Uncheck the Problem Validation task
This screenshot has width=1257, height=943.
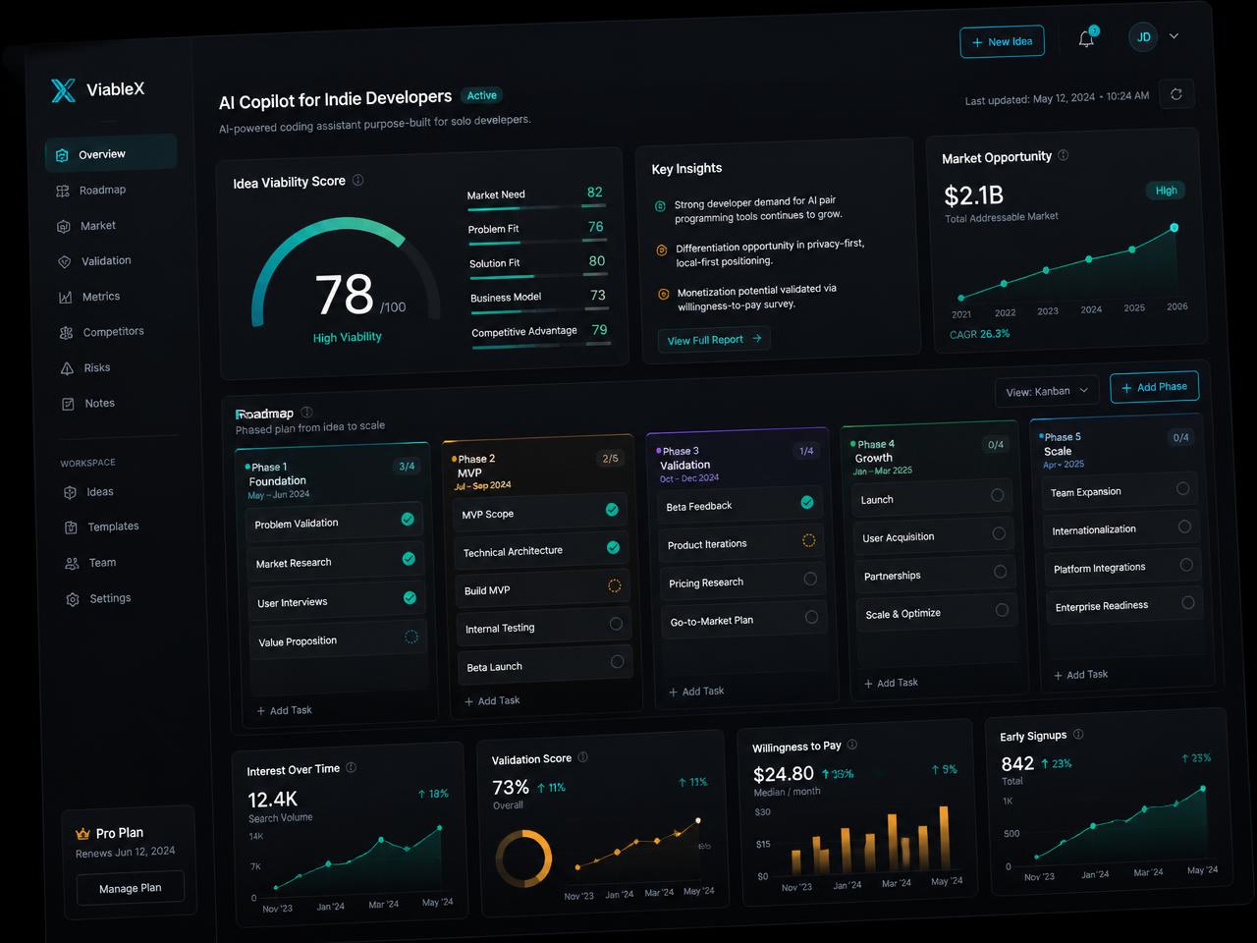(408, 520)
